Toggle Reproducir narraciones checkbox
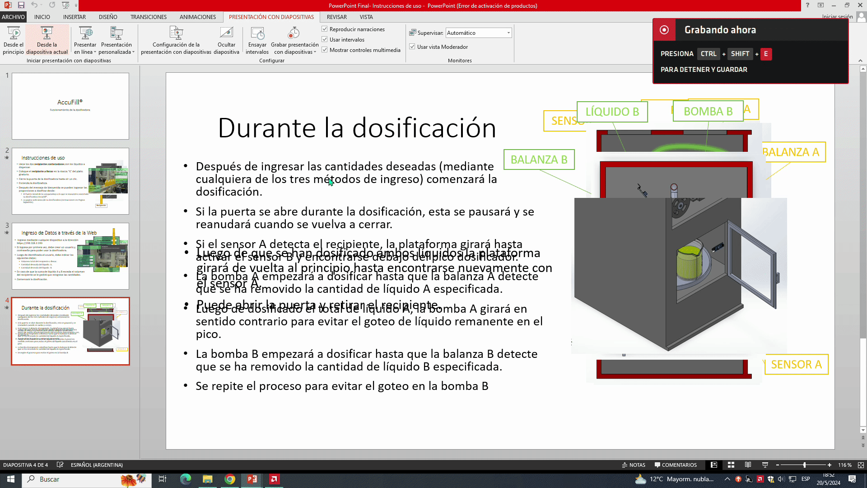867x488 pixels. [325, 29]
